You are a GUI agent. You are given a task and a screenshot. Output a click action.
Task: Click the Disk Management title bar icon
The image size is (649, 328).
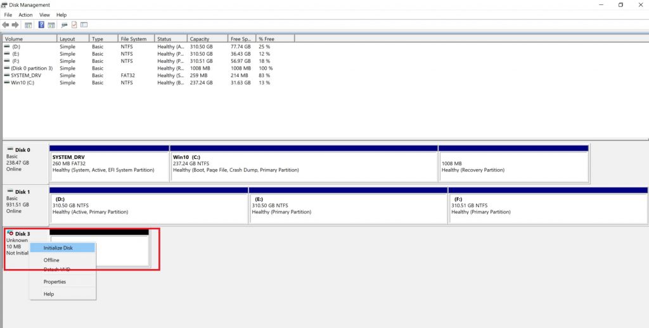click(x=4, y=5)
